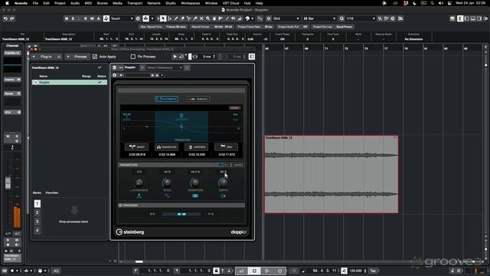Select the Erase tool
Viewport: 490px width, 276px height.
pyautogui.click(x=182, y=18)
